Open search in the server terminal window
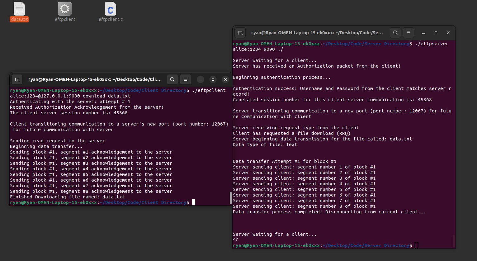This screenshot has width=477, height=261. click(x=395, y=33)
